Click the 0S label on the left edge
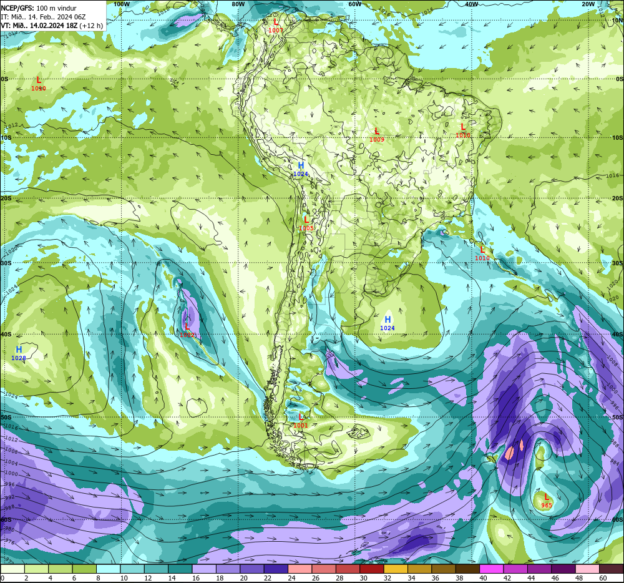 [x=4, y=79]
